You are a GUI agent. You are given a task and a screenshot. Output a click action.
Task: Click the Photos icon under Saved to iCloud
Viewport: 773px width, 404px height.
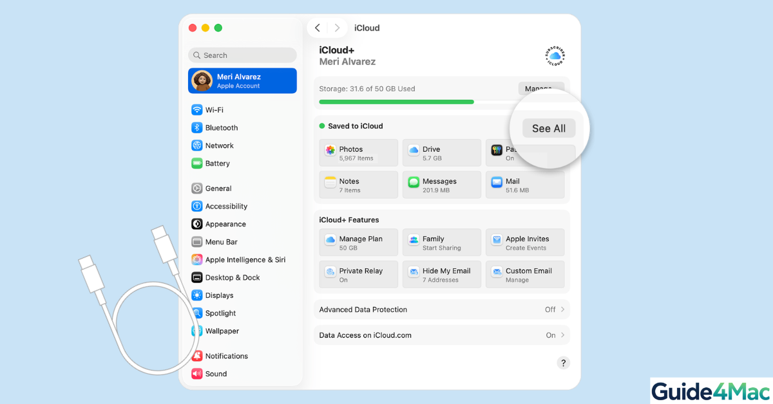332,149
